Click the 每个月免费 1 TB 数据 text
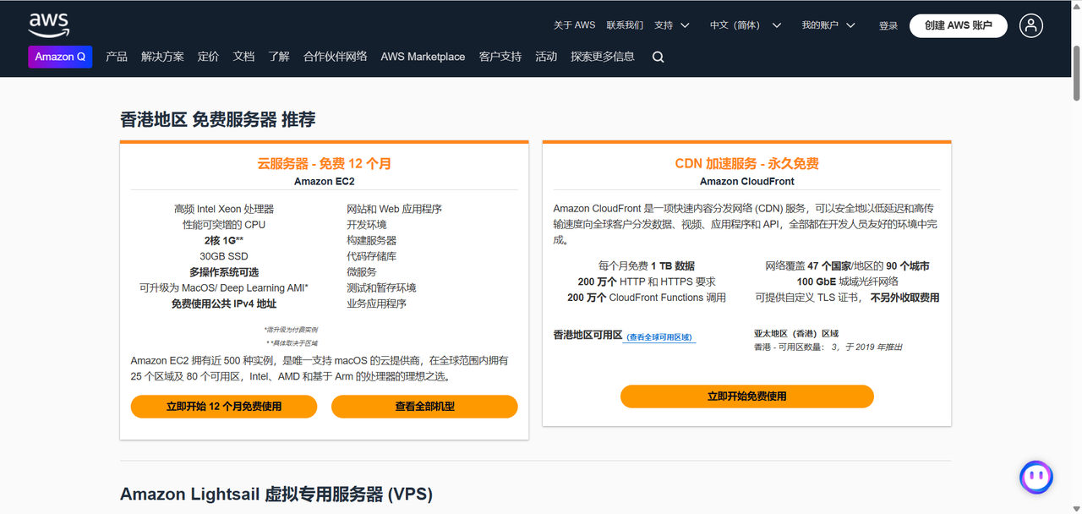 pyautogui.click(x=647, y=266)
